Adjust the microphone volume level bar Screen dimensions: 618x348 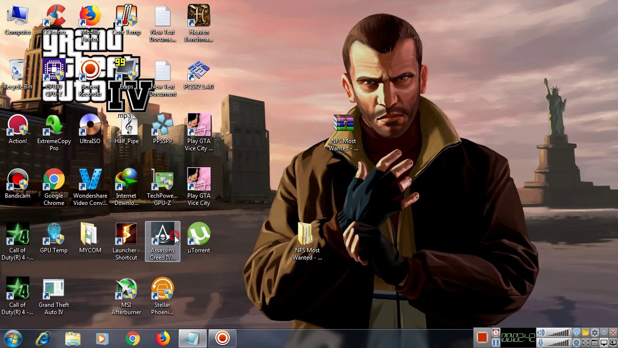point(559,343)
